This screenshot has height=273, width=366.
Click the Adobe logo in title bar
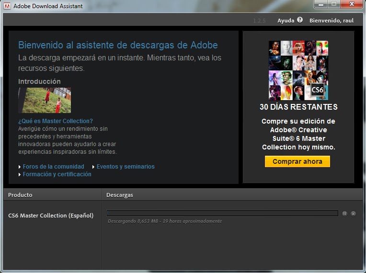8,6
